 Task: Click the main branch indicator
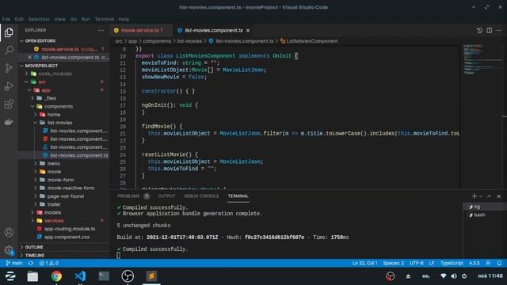pos(14,263)
